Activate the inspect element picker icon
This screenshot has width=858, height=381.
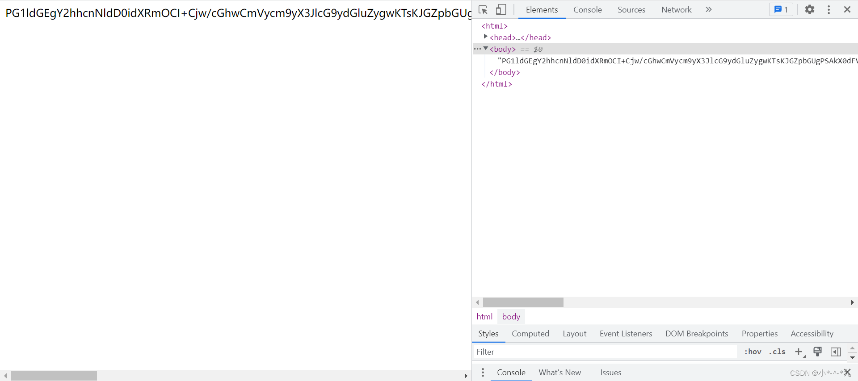click(483, 9)
